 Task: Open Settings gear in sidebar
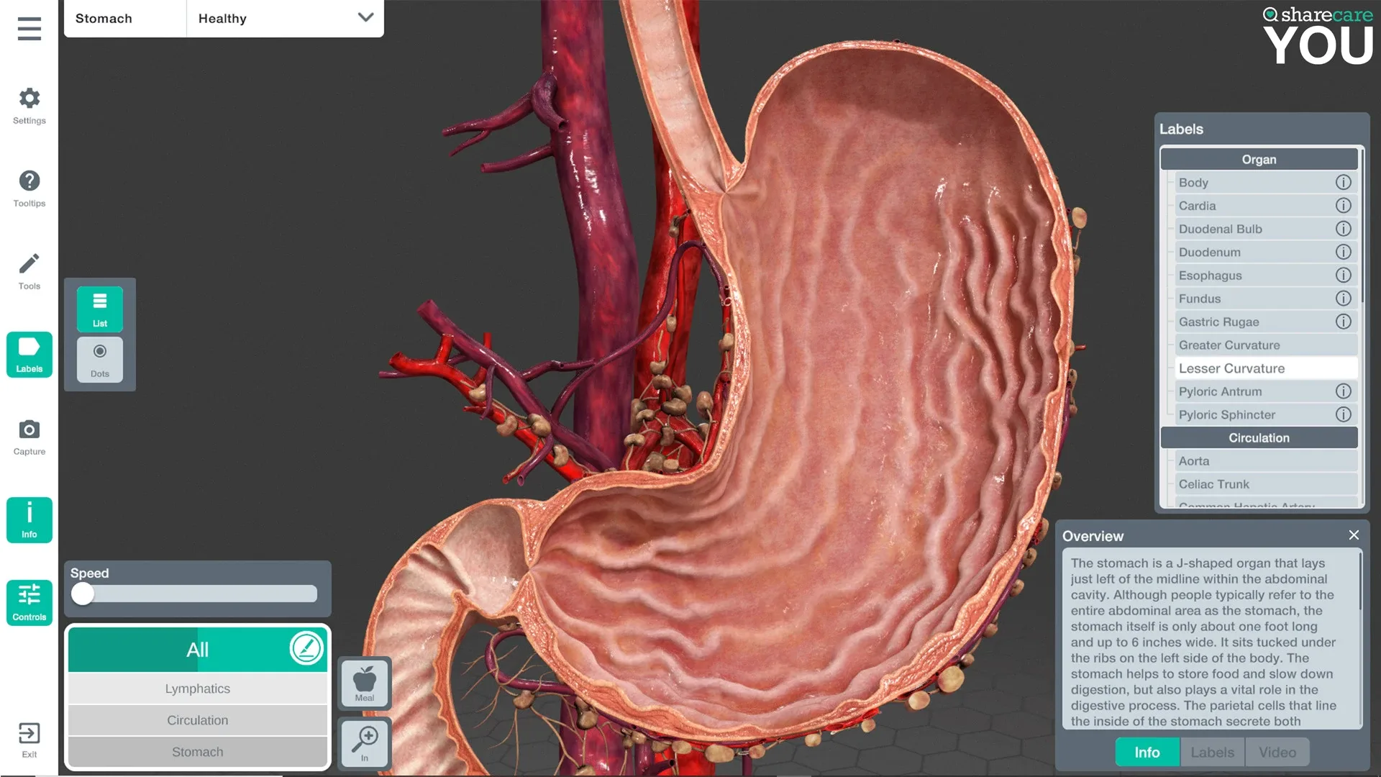(29, 99)
